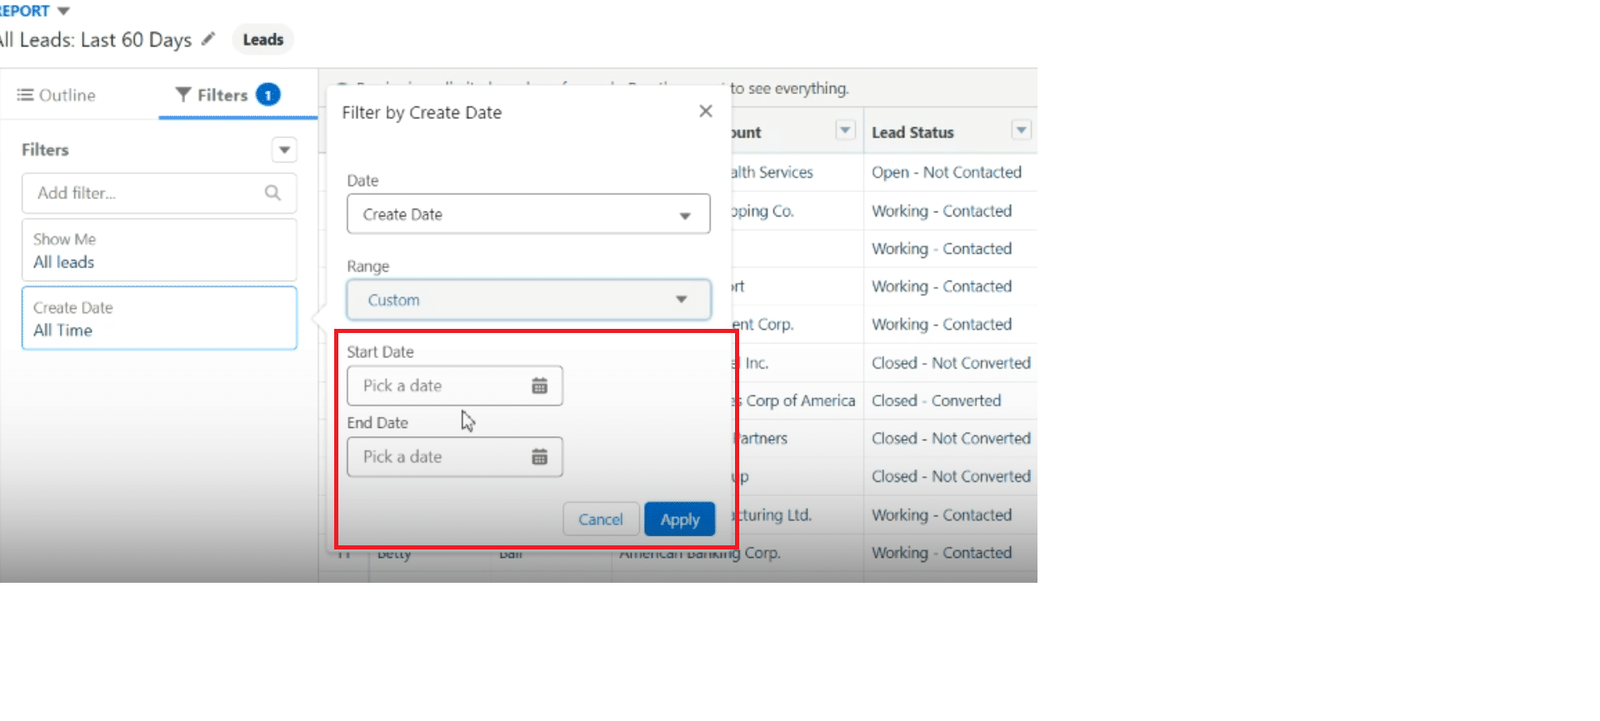Viewport: 1600px width, 721px height.
Task: Open the Report type dropdown arrow
Action: point(63,11)
